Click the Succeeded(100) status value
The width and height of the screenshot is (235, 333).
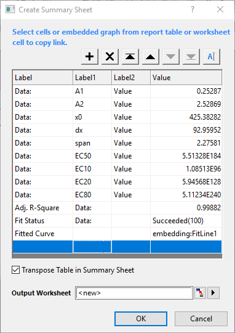tap(186, 221)
